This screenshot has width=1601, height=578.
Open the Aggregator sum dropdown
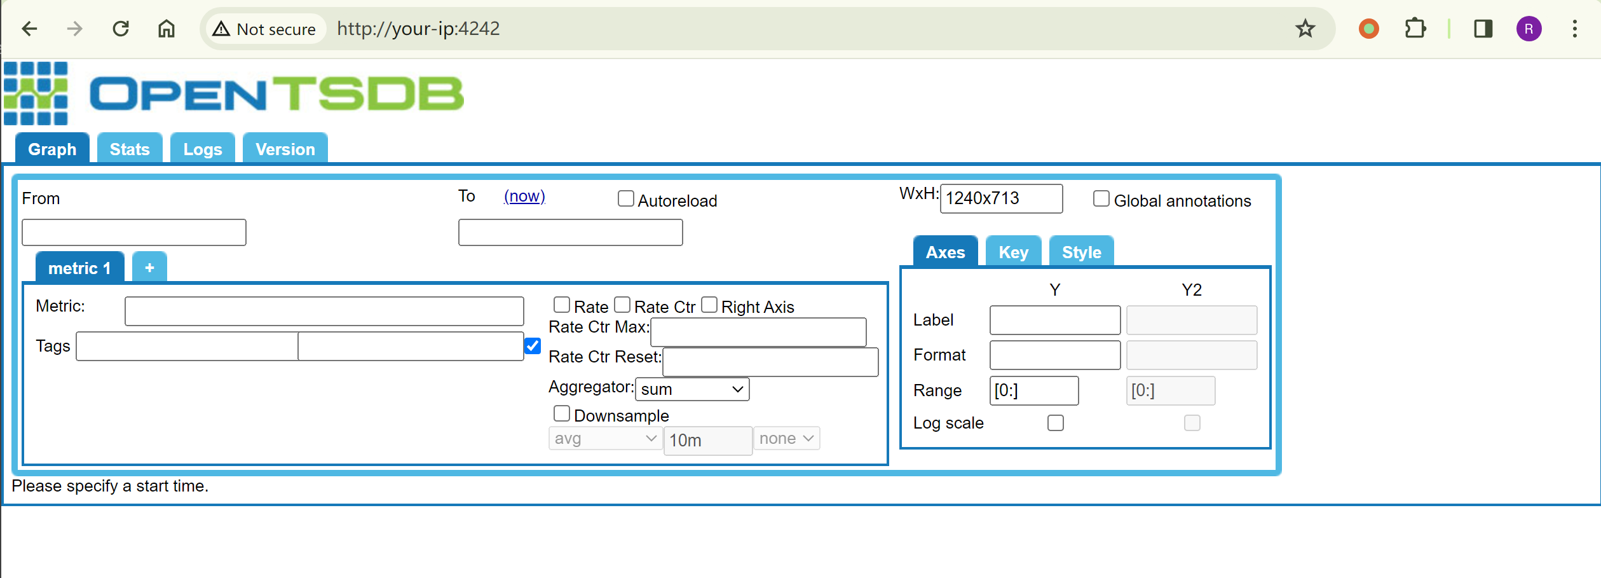point(691,389)
